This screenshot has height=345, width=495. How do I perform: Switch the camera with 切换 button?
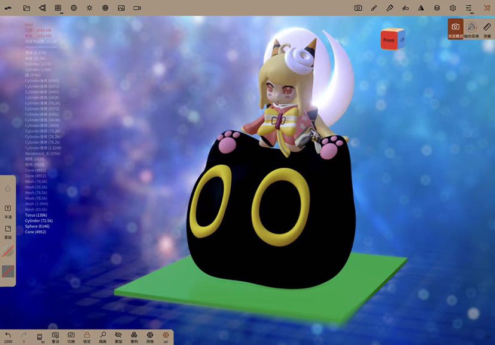(71, 337)
